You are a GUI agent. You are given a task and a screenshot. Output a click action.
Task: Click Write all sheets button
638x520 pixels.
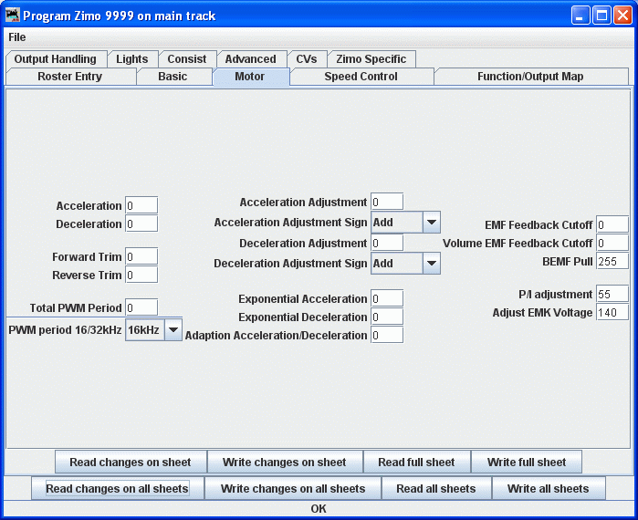(x=548, y=488)
